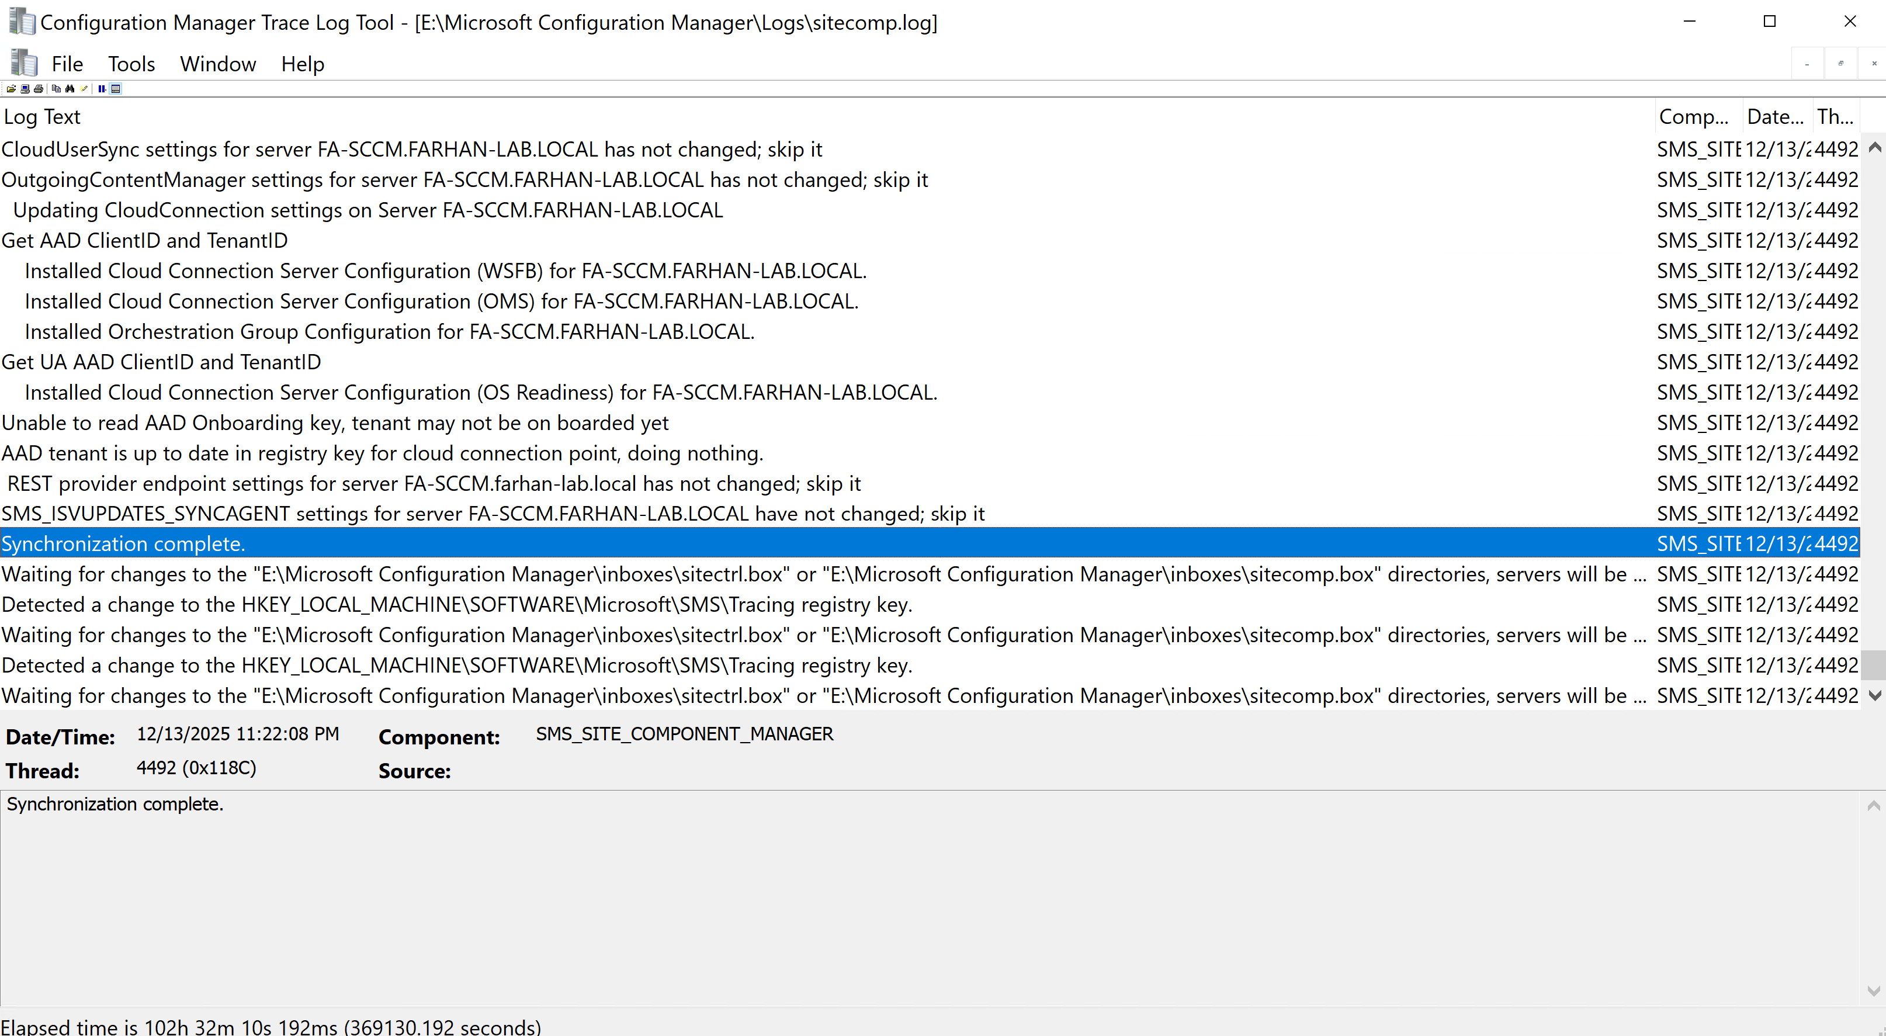Select 'Unable to read AAD Onboarding key' log entry
This screenshot has height=1036, width=1886.
click(x=335, y=422)
